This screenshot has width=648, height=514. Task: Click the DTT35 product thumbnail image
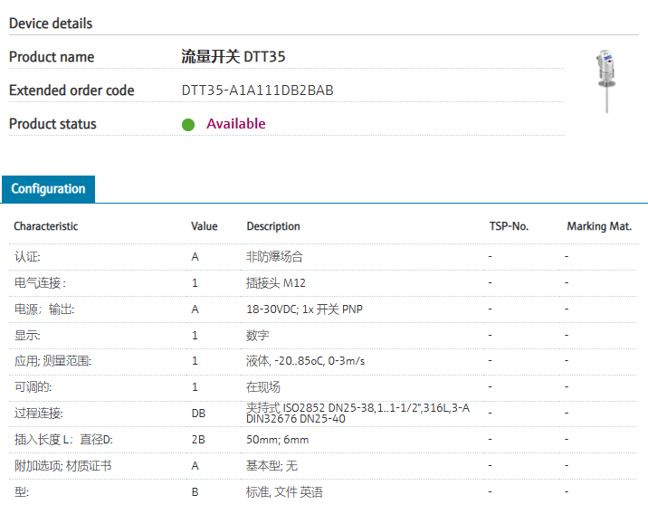604,79
